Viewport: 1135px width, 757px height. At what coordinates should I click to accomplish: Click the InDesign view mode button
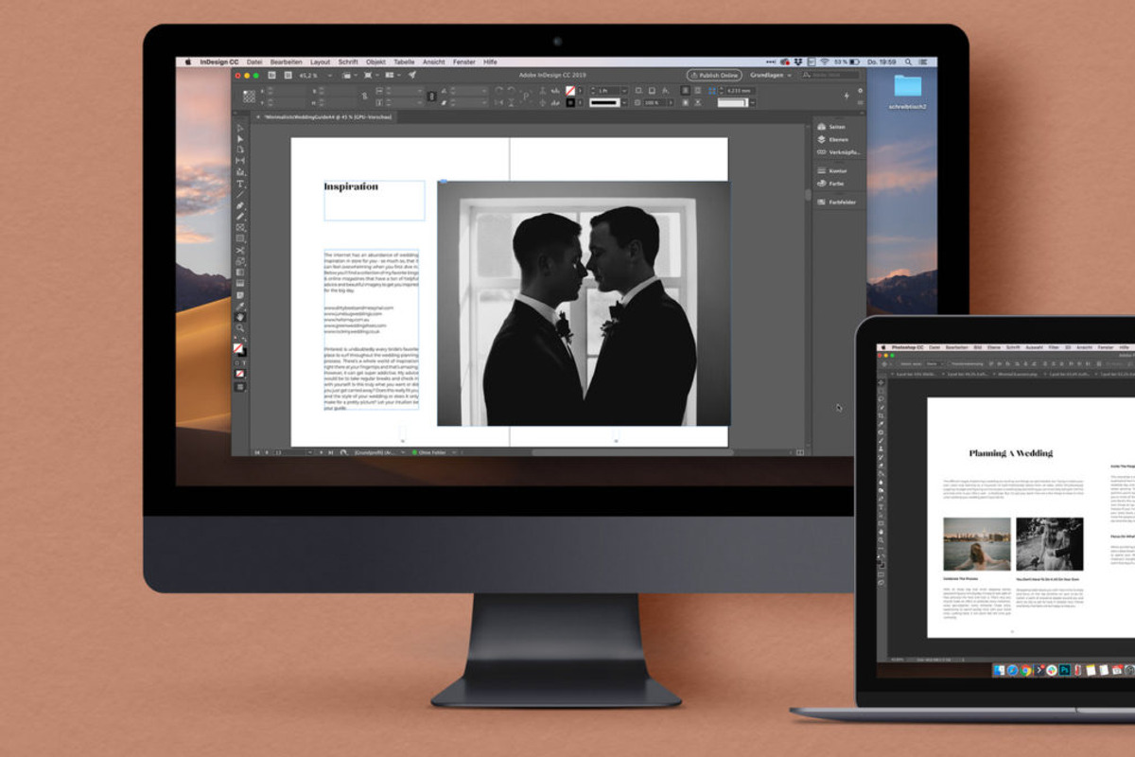click(x=240, y=386)
